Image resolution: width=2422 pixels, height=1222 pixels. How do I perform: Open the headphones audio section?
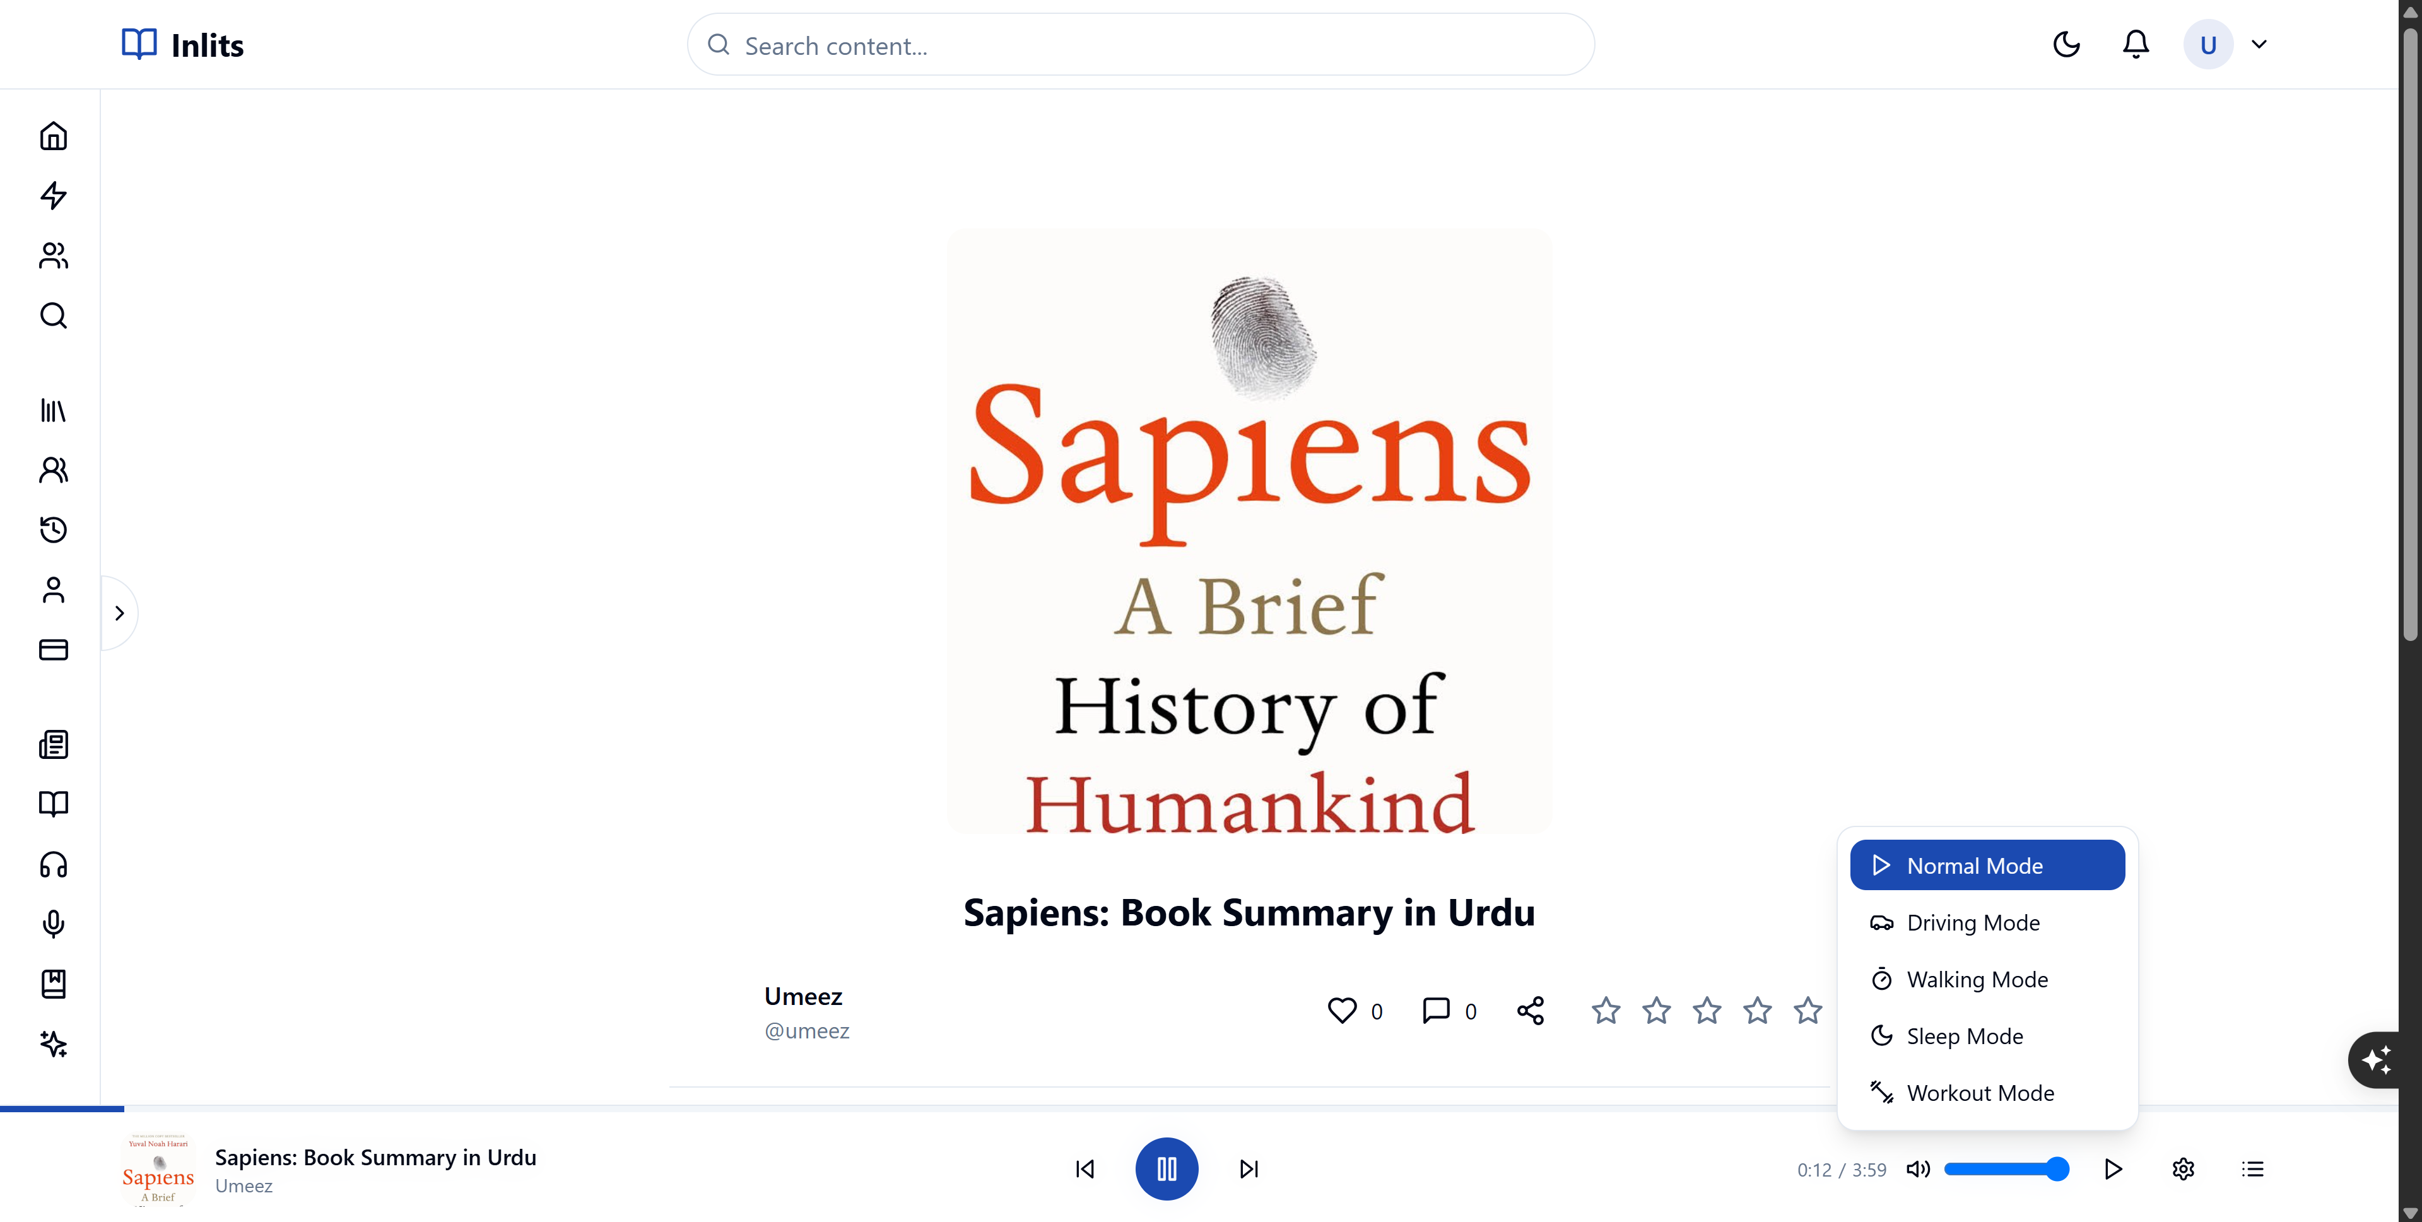(54, 864)
